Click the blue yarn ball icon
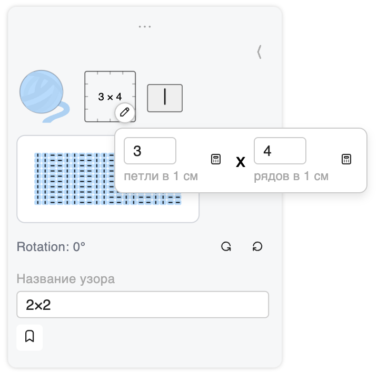Image resolution: width=378 pixels, height=375 pixels. pyautogui.click(x=44, y=96)
